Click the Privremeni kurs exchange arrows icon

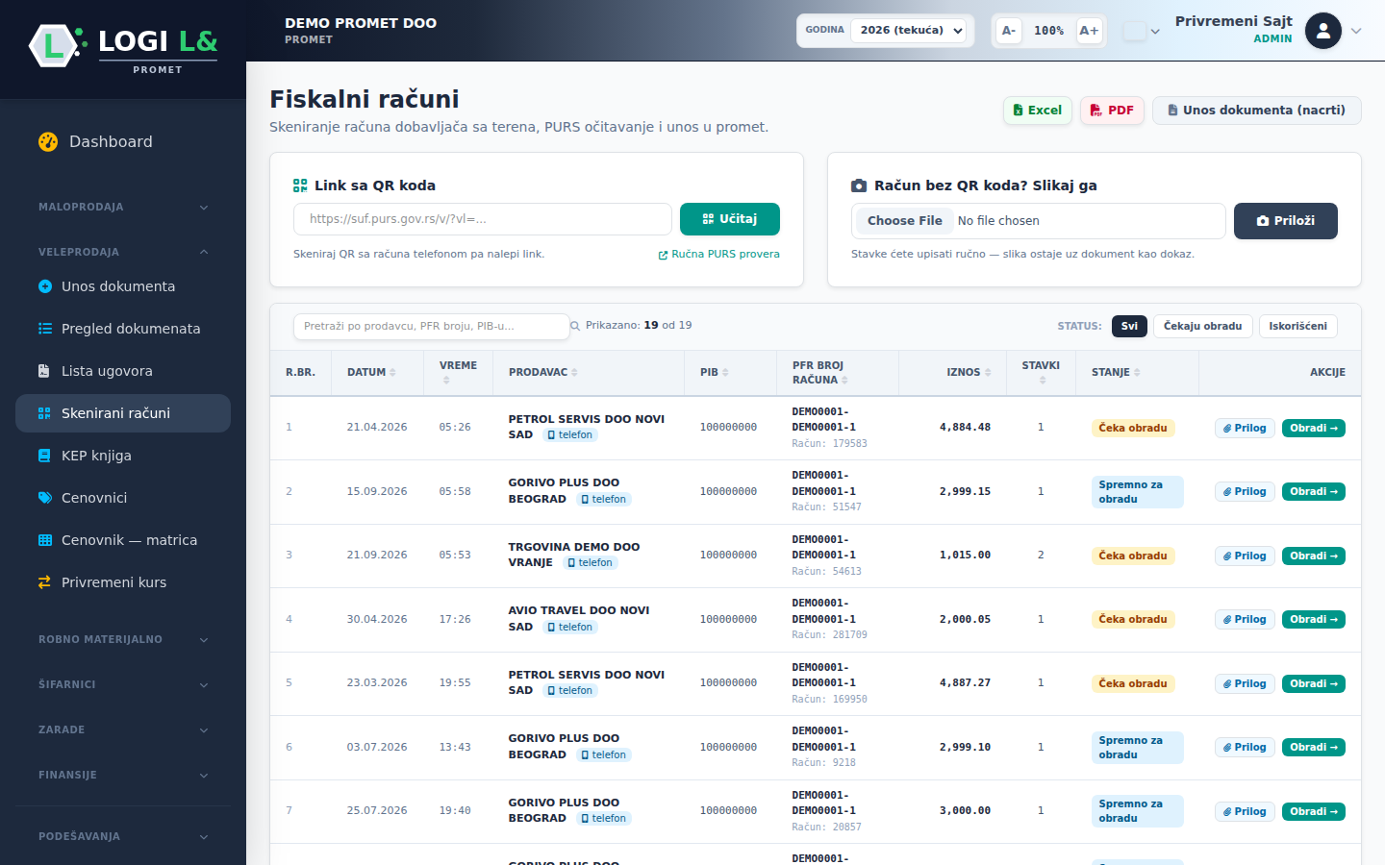pyautogui.click(x=44, y=582)
